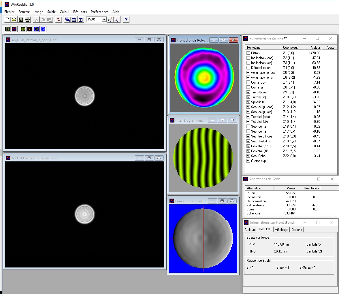
Task: Click the Valeur column header in Zernike list
Action: click(x=316, y=47)
